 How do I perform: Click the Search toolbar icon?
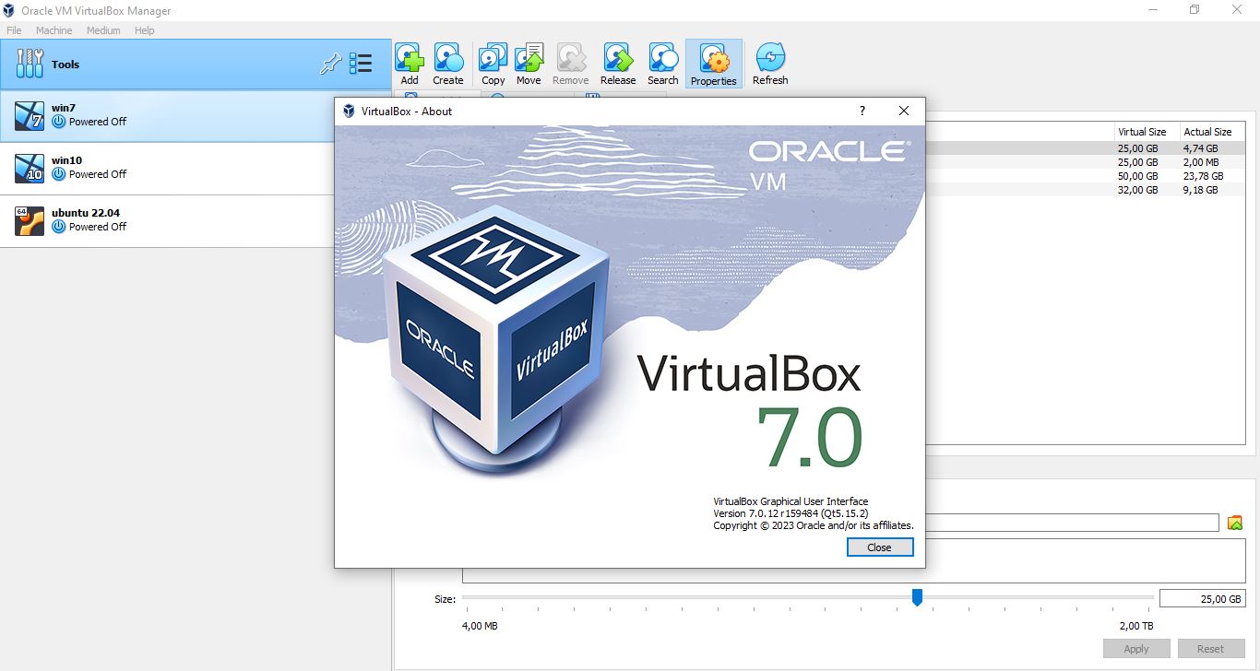(663, 65)
